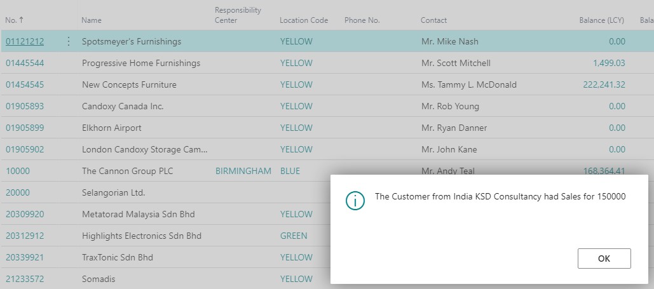This screenshot has height=289, width=654.
Task: Click balance 1,499.03 for Progressive Home Furnishings
Action: click(609, 63)
